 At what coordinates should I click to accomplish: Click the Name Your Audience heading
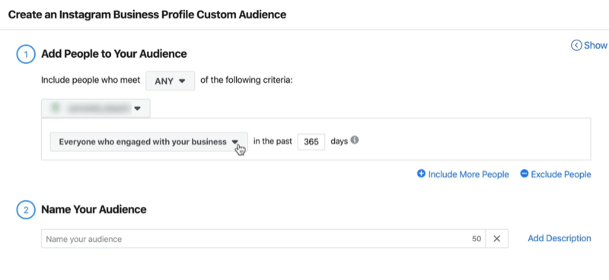pyautogui.click(x=94, y=210)
